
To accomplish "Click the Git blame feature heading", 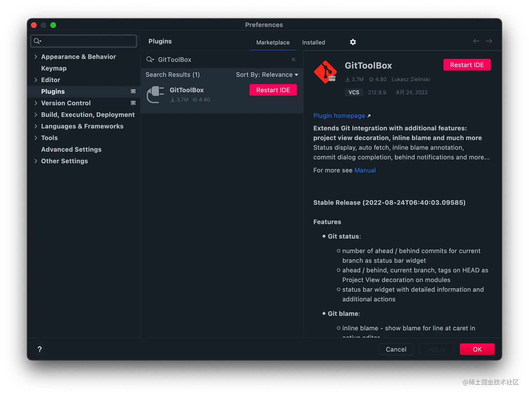I will (x=344, y=314).
